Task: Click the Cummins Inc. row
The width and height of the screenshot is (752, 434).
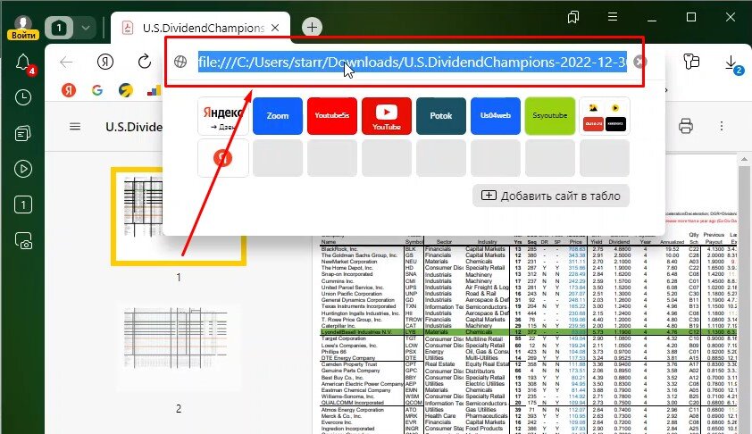Action: (528, 281)
